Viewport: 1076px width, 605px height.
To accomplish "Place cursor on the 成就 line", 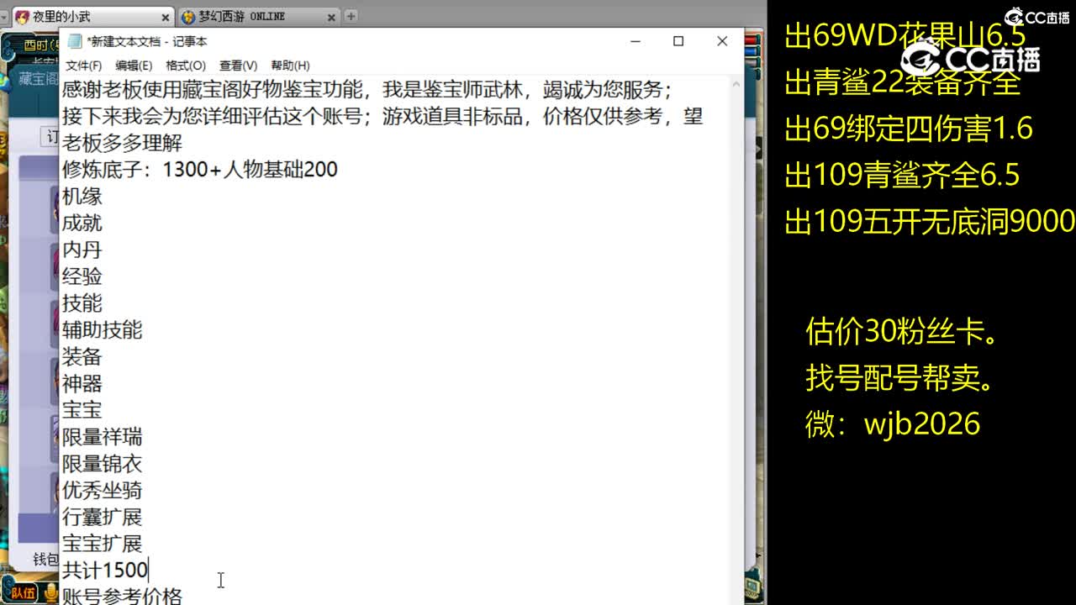I will click(x=82, y=224).
